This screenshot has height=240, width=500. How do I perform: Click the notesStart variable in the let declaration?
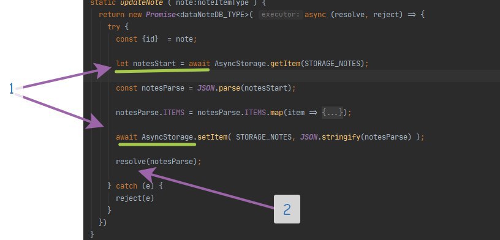pos(154,64)
